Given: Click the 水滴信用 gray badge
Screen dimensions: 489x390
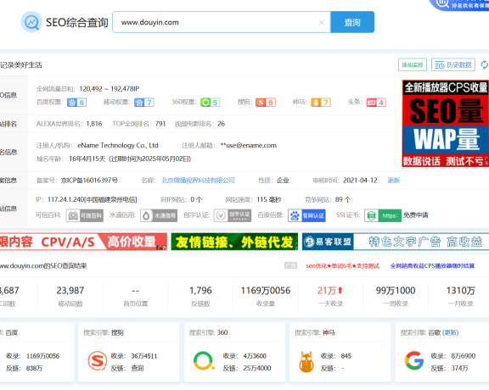Looking at the screenshot, I should pos(159,215).
